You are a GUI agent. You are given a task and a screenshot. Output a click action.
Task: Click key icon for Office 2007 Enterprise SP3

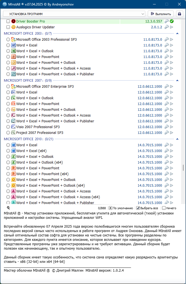tap(167, 87)
